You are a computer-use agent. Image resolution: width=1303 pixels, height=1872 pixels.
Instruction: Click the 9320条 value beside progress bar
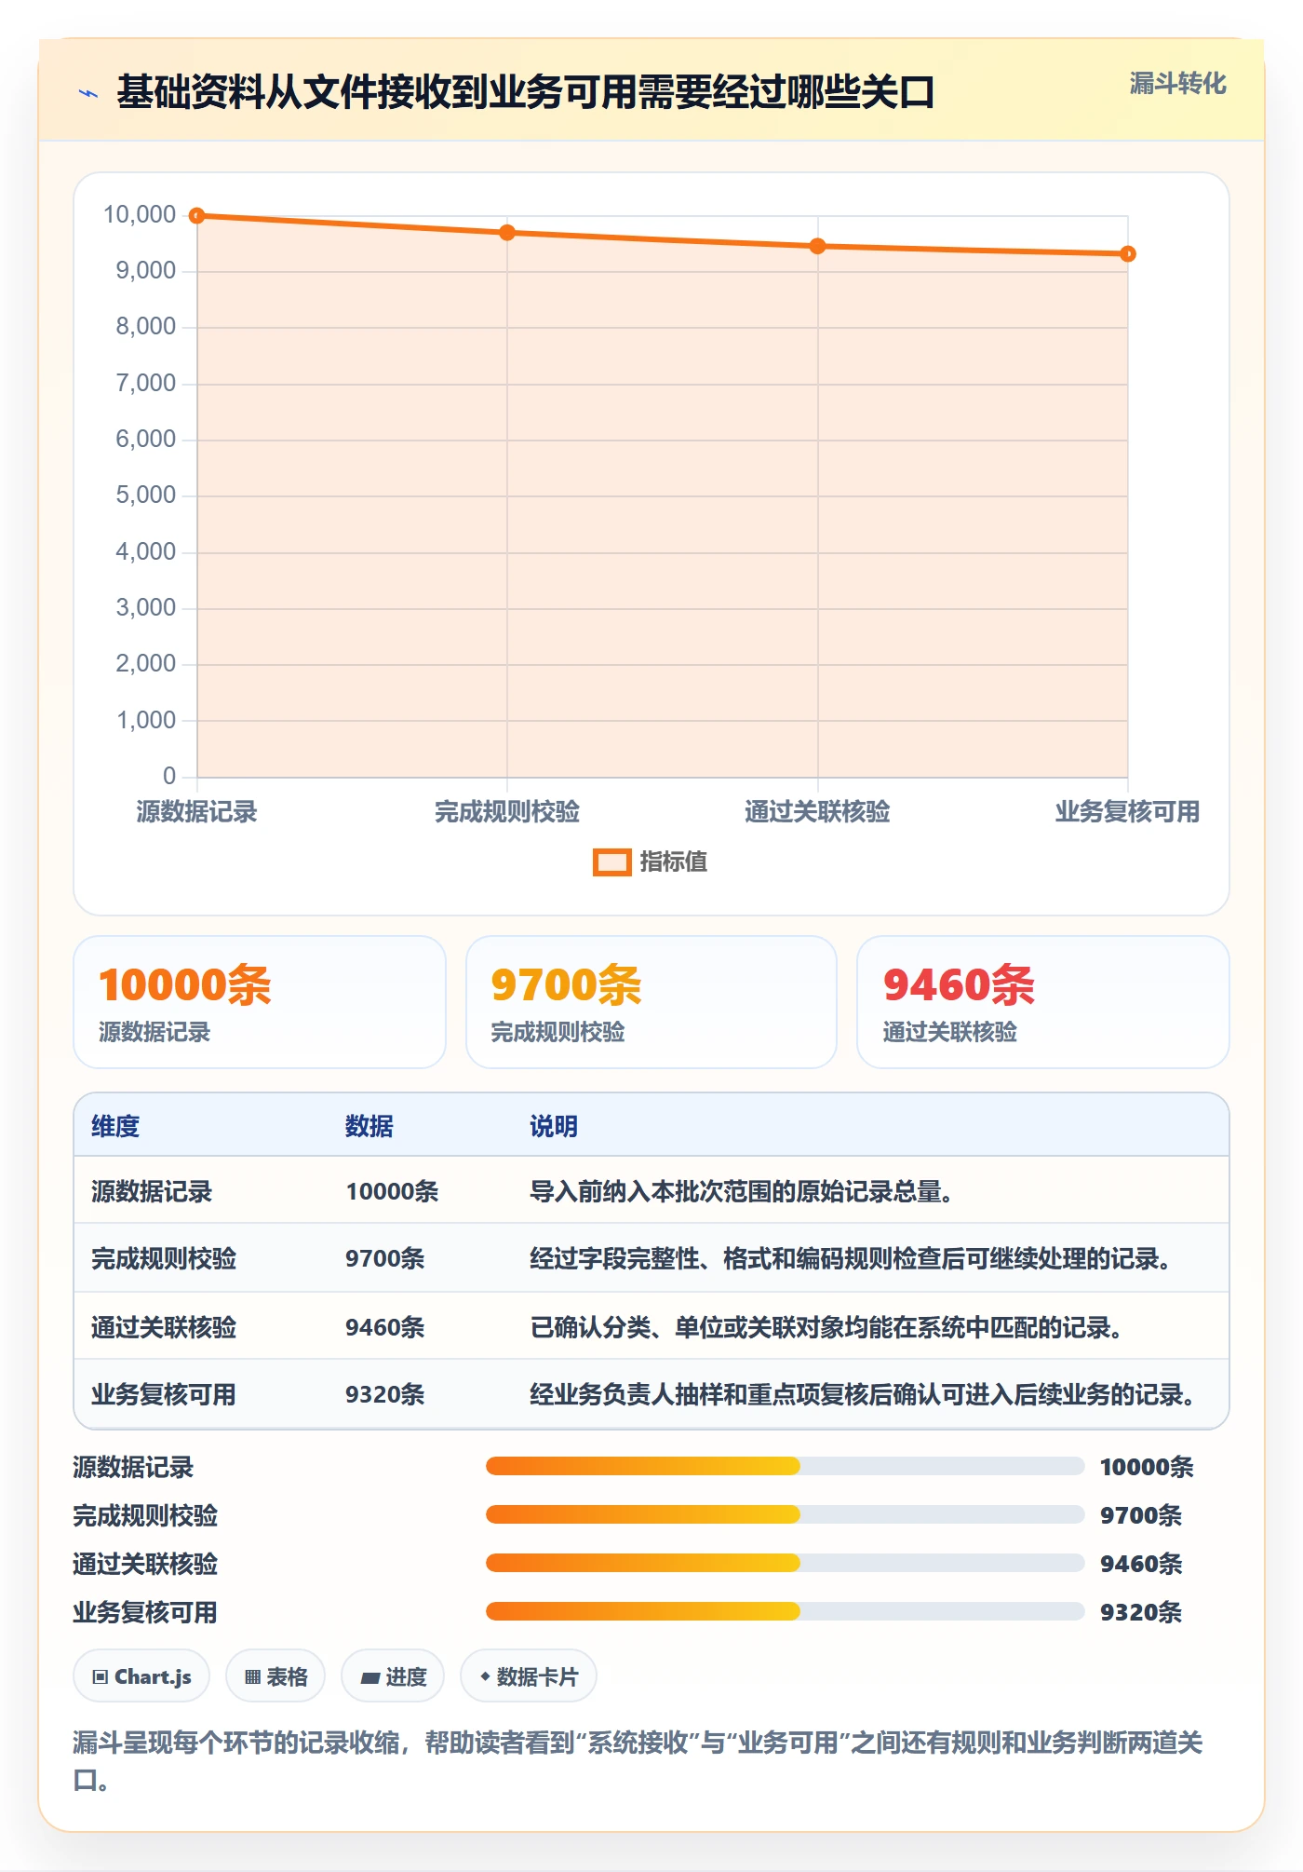click(1141, 1612)
